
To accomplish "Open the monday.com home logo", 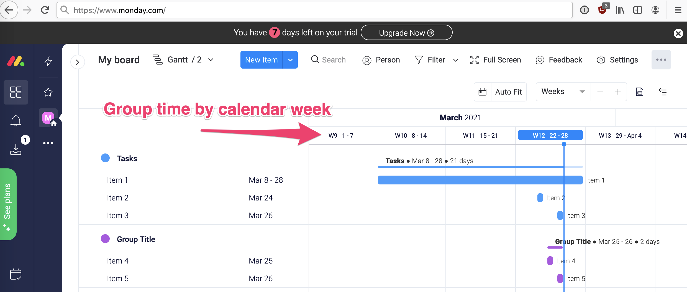I will 16,61.
